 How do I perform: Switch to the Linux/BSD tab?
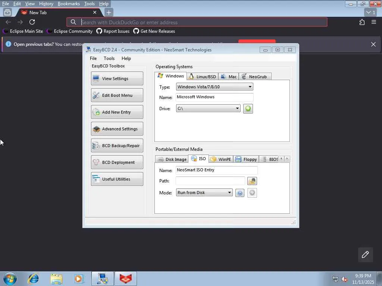point(203,77)
